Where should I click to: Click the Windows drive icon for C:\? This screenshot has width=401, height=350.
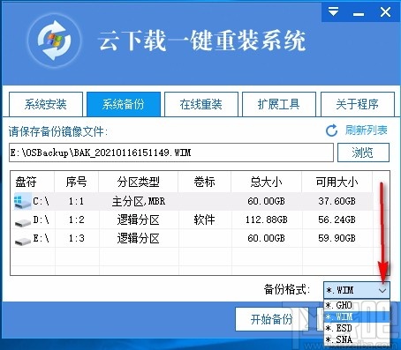[23, 201]
